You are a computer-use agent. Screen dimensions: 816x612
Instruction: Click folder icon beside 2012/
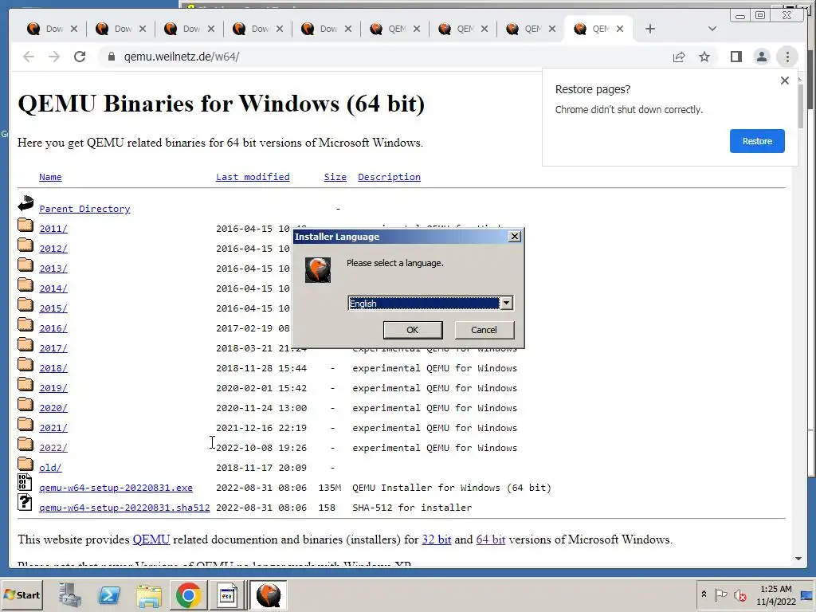click(x=25, y=245)
